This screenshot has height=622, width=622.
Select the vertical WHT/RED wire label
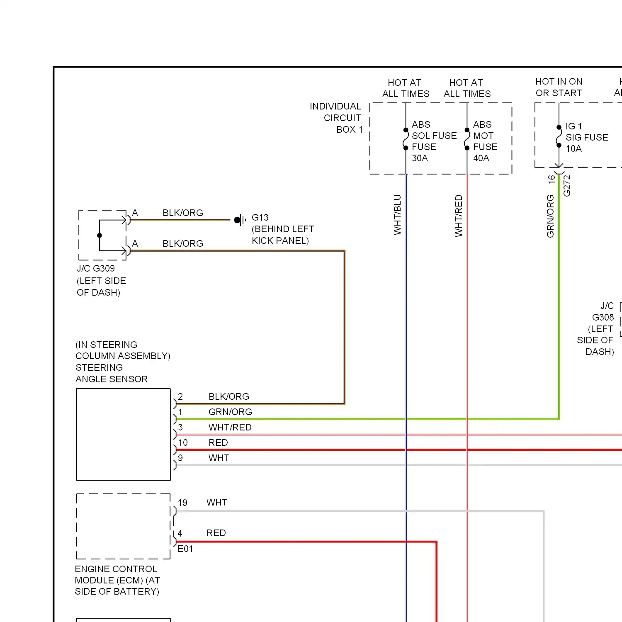(459, 216)
